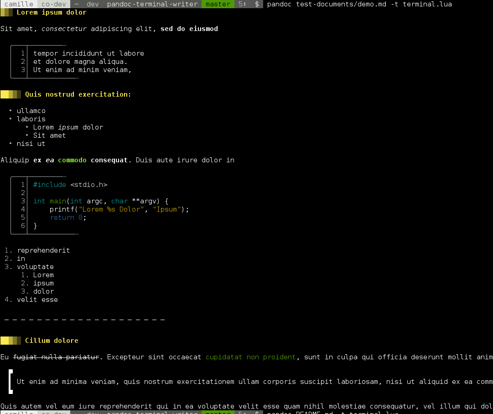The height and width of the screenshot is (414, 493).
Task: Click the heading 'Quis nostrud exercitation:'
Action: [x=78, y=94]
